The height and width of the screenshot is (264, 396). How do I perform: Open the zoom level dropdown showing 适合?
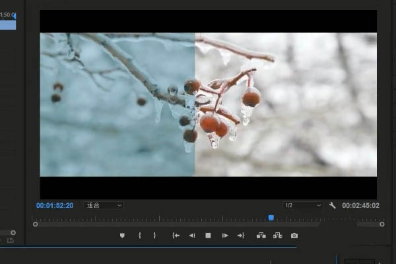coord(104,206)
